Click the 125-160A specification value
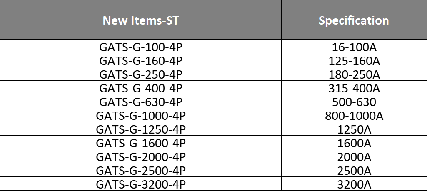The width and height of the screenshot is (427, 191). tap(354, 61)
